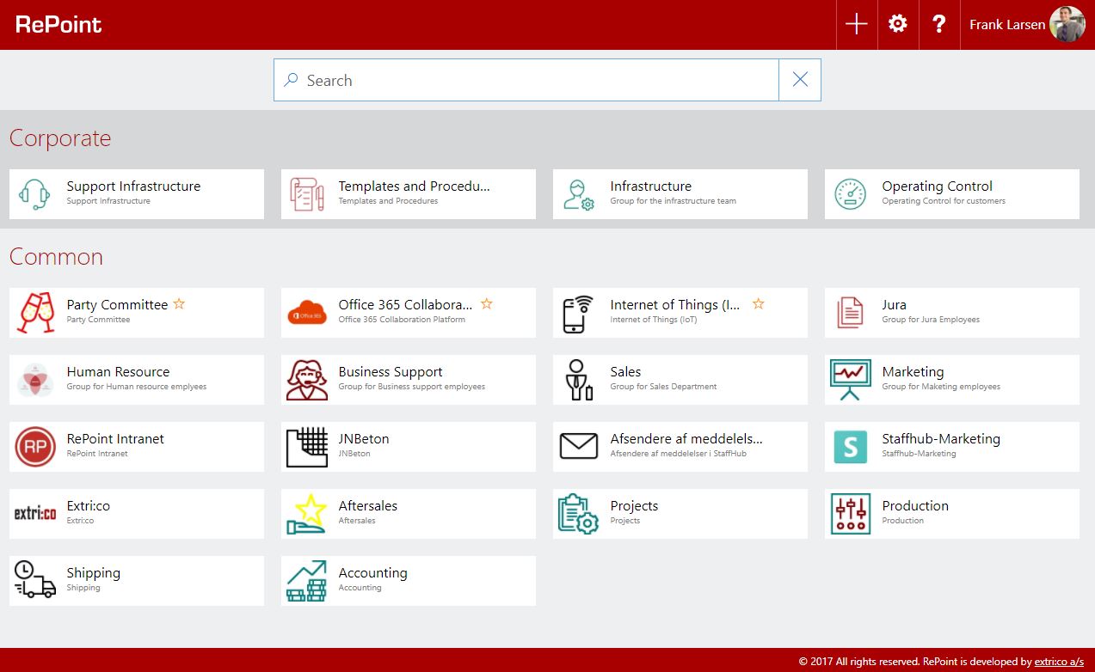The image size is (1095, 672).
Task: Click the Infrastructure person-gear icon
Action: click(x=579, y=194)
